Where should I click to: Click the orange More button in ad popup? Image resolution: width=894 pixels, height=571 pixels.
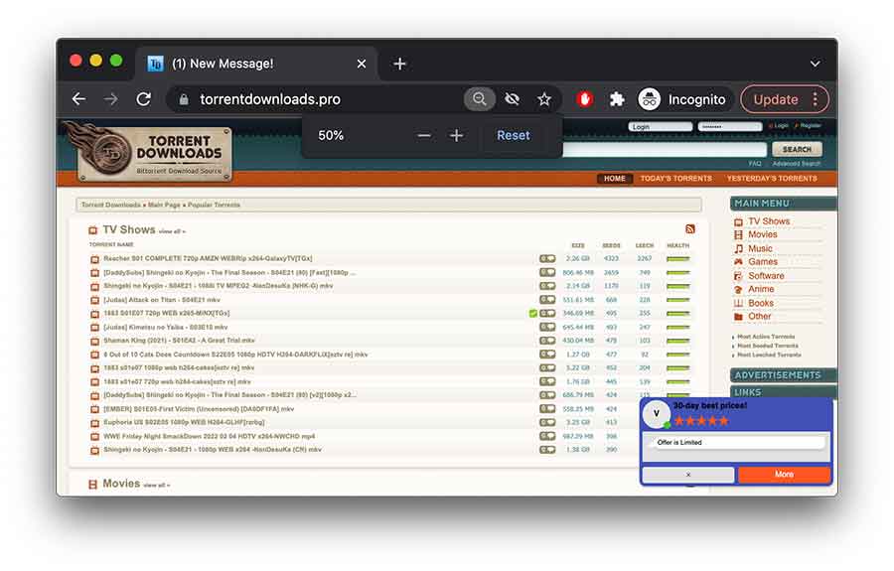point(784,474)
